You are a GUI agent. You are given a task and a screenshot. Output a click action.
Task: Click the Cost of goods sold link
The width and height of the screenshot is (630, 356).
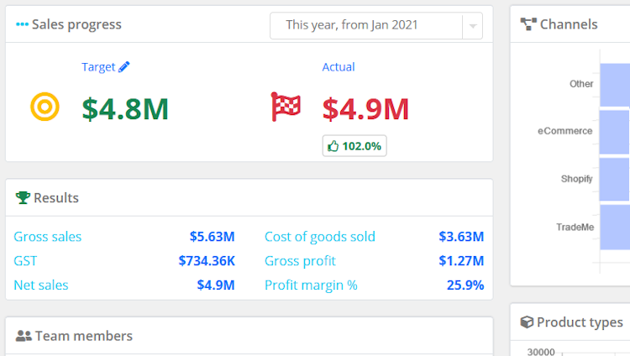[x=320, y=237]
